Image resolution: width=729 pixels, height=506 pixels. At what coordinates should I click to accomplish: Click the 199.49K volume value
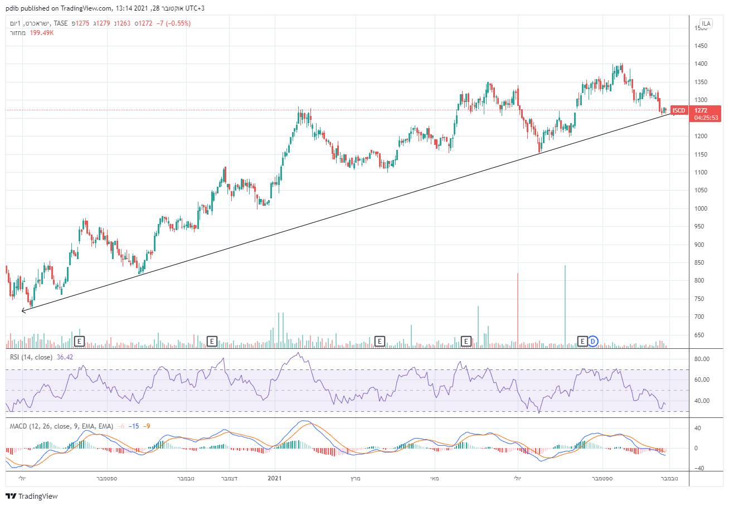click(42, 33)
